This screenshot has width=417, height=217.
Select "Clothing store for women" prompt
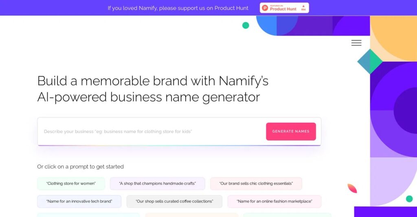pyautogui.click(x=71, y=184)
